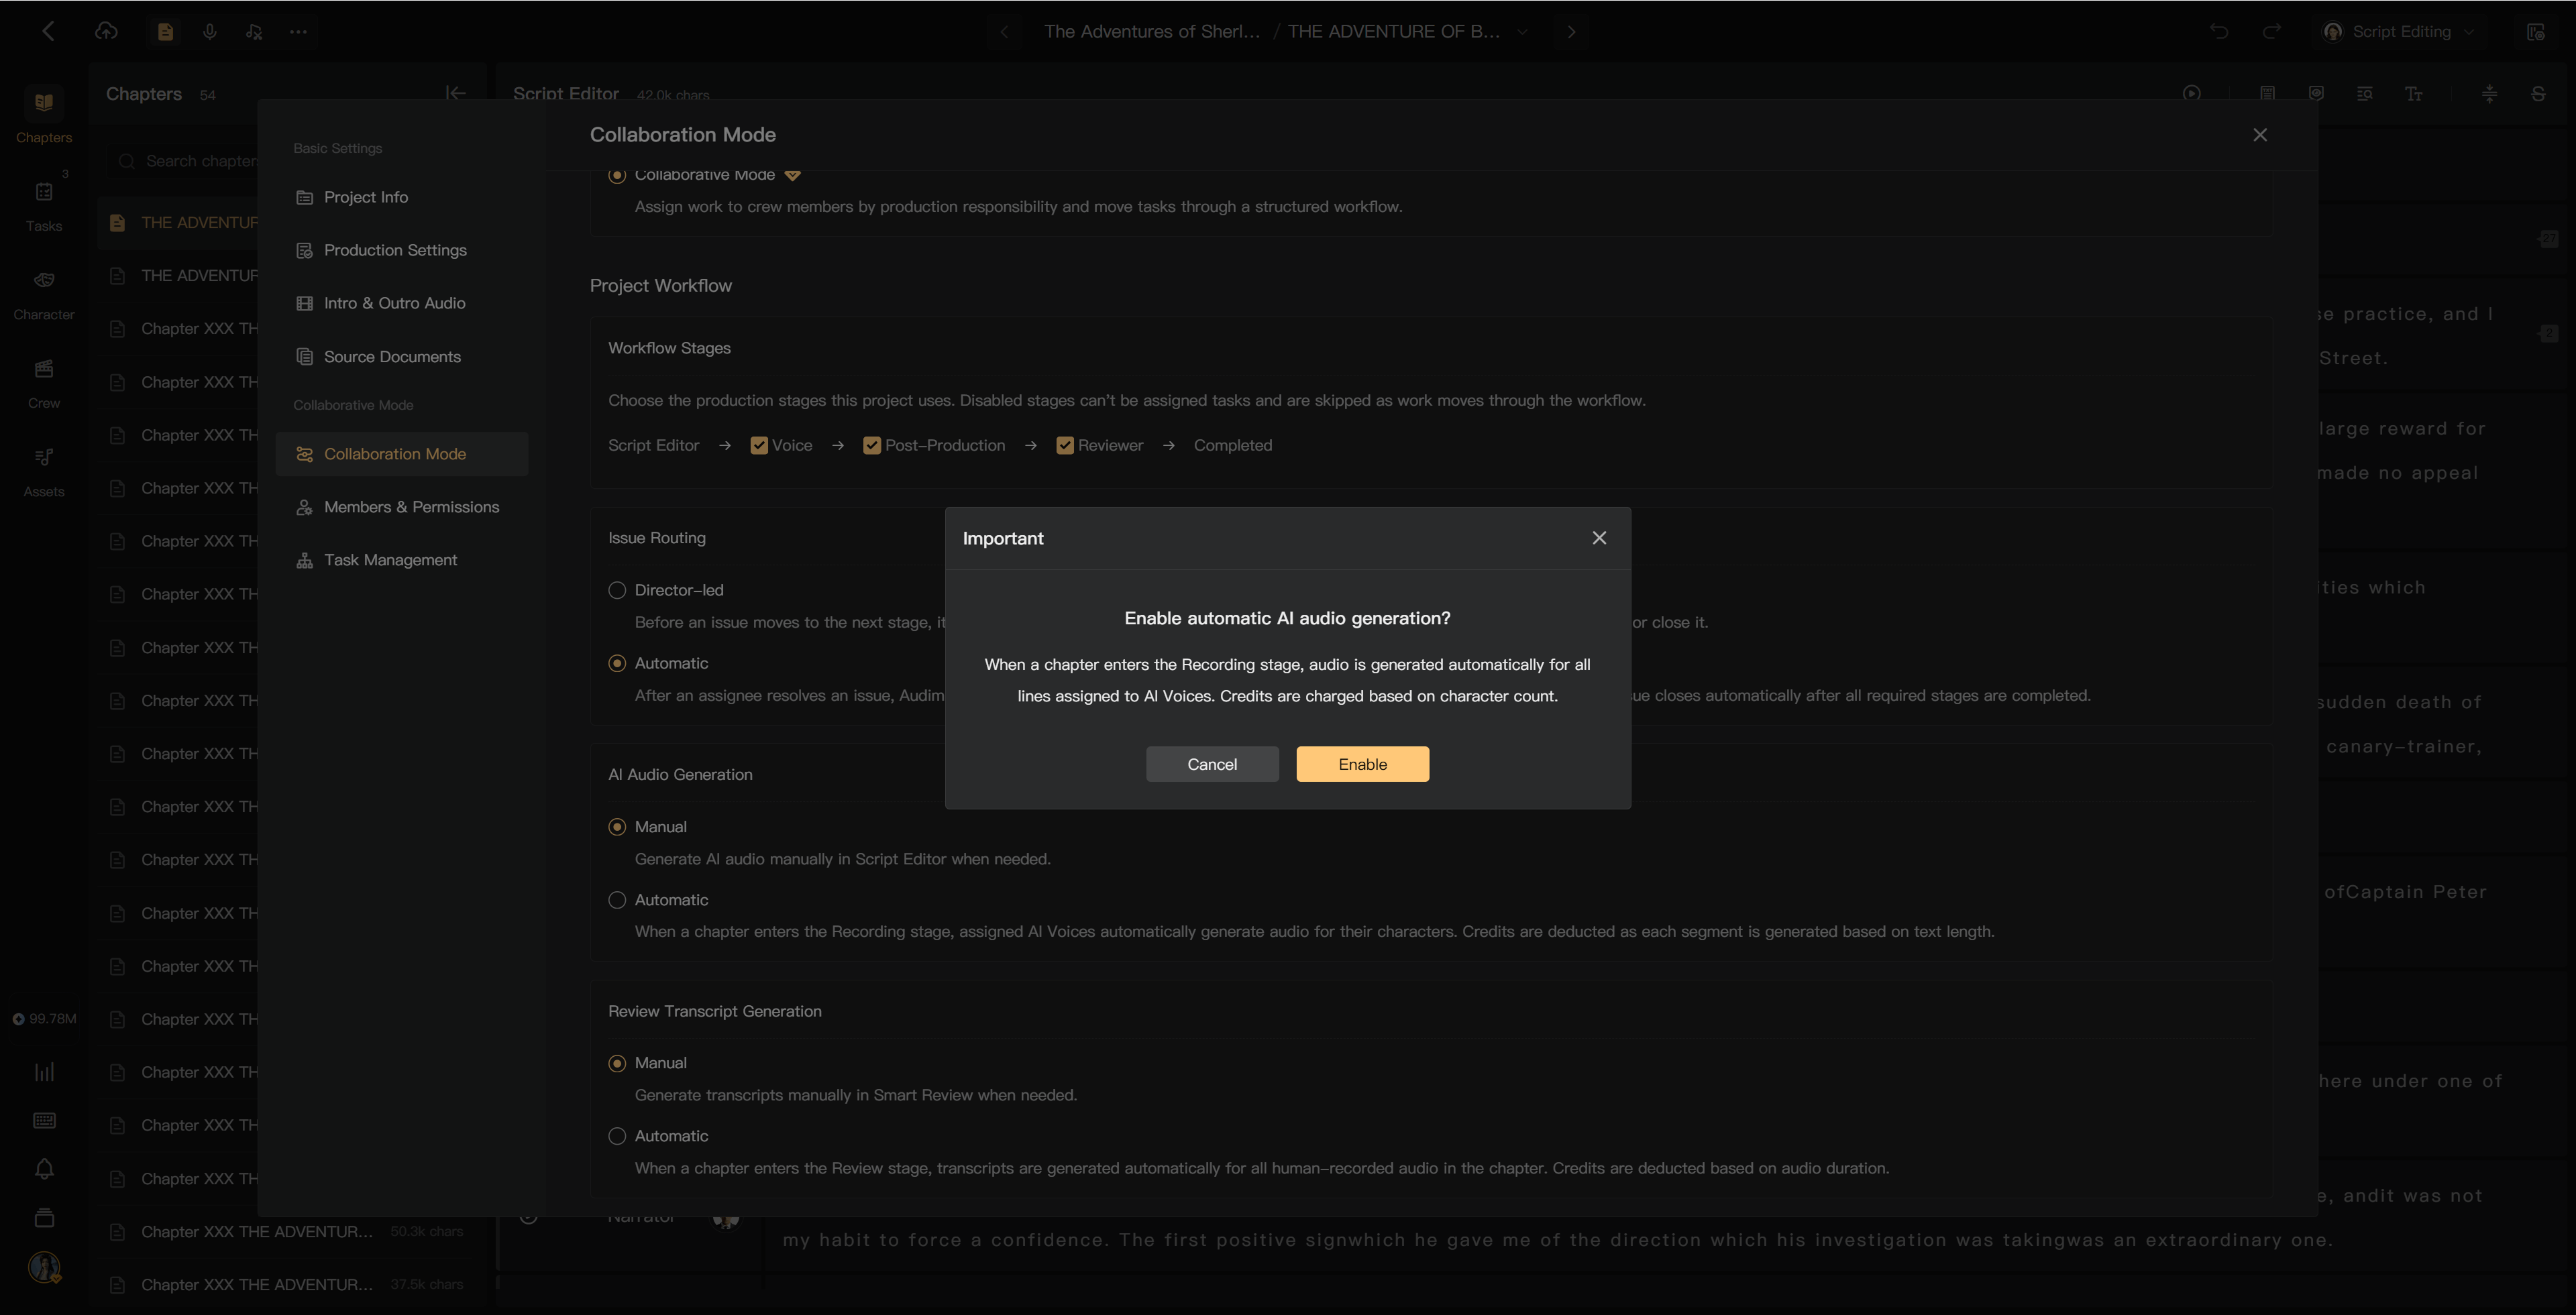Select Manual Review Transcript Generation
This screenshot has height=1315, width=2576.
click(x=617, y=1062)
